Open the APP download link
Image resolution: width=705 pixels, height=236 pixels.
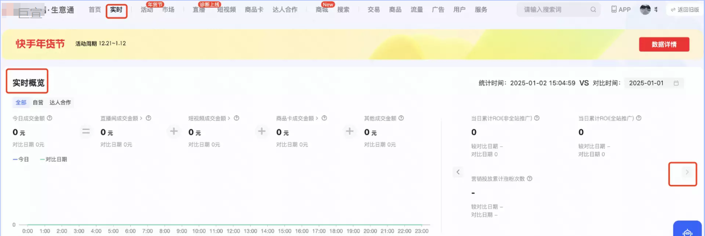point(621,10)
